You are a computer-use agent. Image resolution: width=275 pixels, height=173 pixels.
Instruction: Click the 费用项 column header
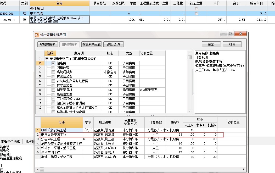pos(79,53)
